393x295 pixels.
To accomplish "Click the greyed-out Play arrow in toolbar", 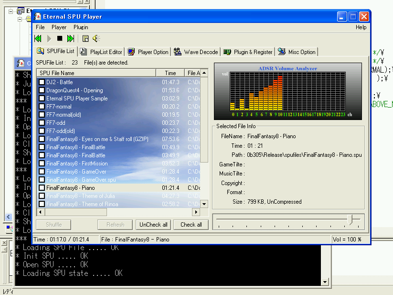I will coord(49,39).
